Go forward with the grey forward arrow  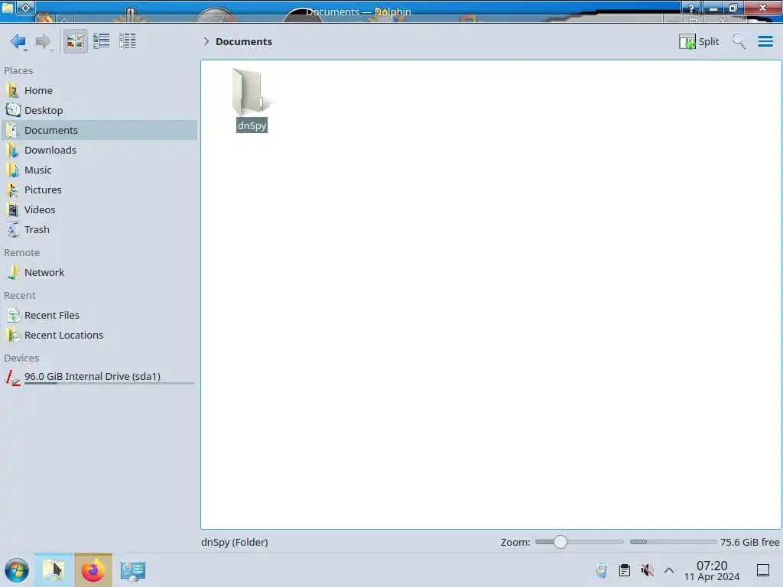click(x=43, y=41)
